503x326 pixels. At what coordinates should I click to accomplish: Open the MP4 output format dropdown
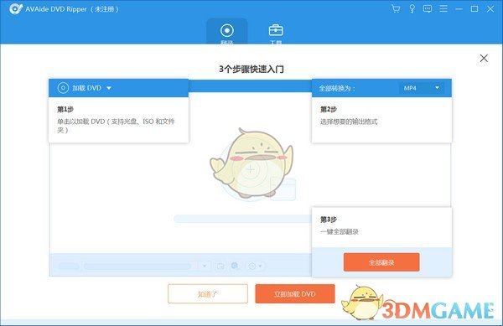(x=421, y=88)
